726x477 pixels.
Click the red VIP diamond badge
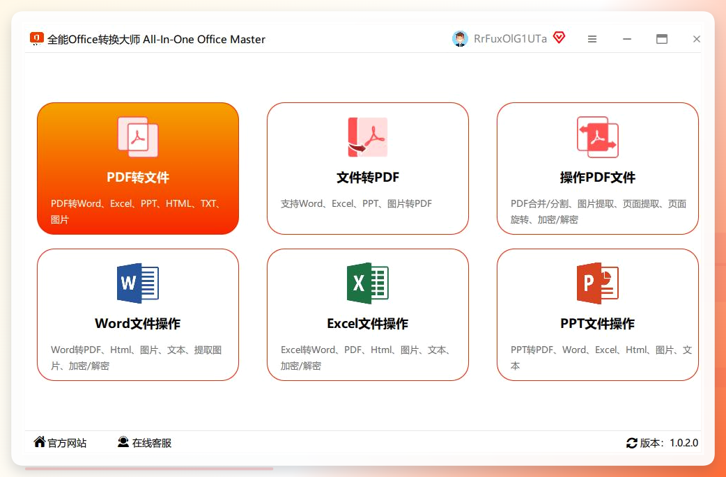559,38
